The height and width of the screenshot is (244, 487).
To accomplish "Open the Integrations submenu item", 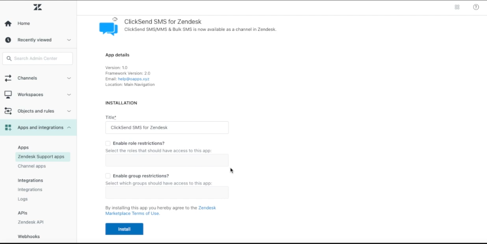I will click(30, 189).
